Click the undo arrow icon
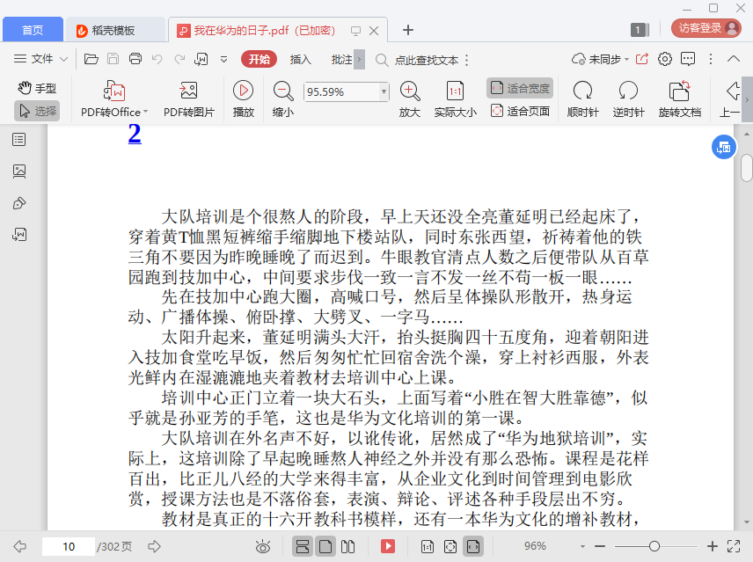Image resolution: width=753 pixels, height=562 pixels. point(157,59)
